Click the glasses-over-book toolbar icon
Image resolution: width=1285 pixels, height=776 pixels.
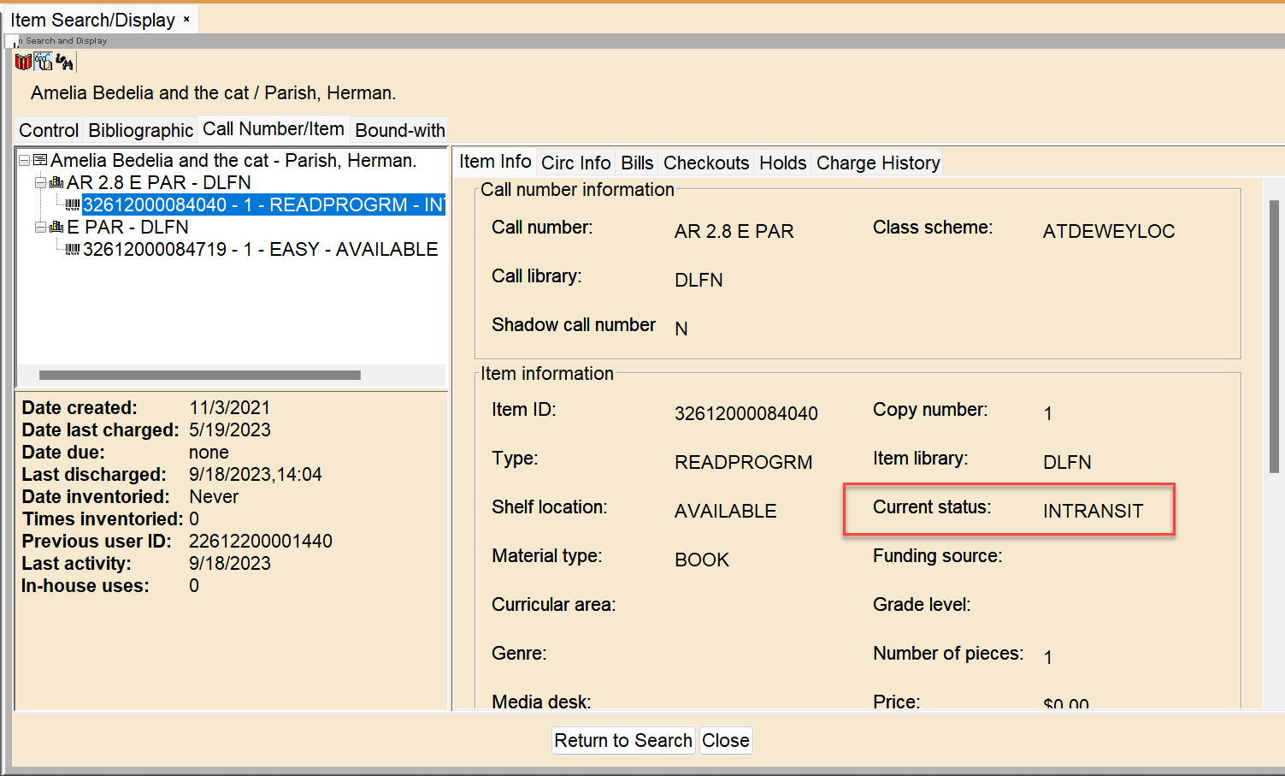click(44, 62)
